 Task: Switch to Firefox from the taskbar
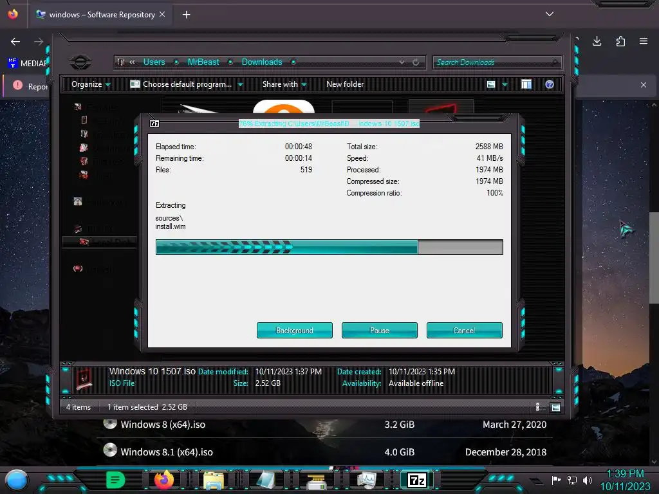pos(164,480)
